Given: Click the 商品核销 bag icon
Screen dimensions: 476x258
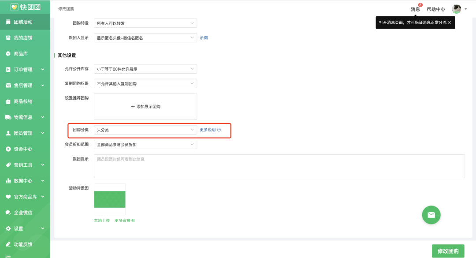Looking at the screenshot, I should 8,101.
